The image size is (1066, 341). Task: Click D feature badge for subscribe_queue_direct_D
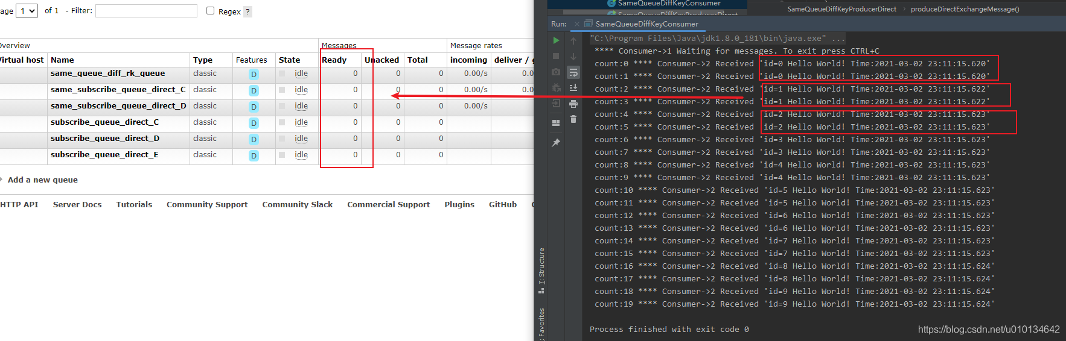(254, 139)
